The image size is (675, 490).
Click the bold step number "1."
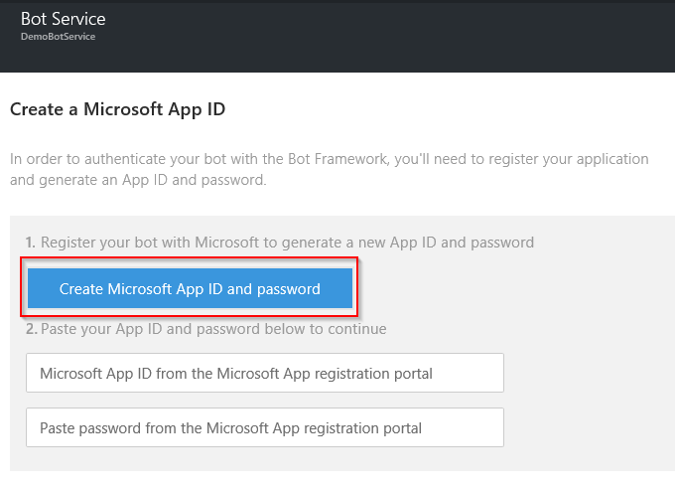pos(31,243)
